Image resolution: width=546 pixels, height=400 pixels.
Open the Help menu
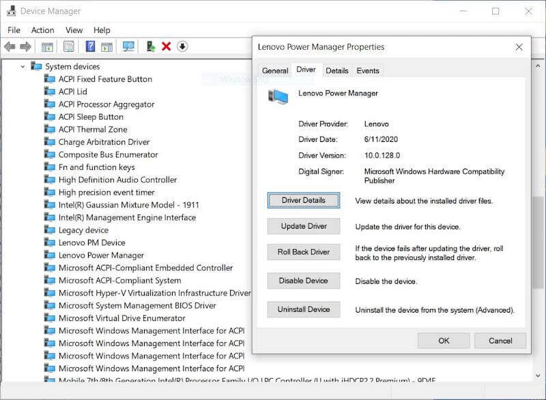pos(102,30)
